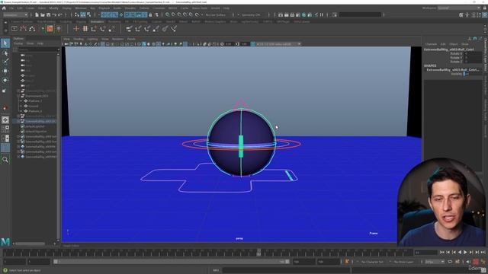The image size is (488, 274).
Task: Switch to the Rendering shelf tab
Action: [x=114, y=22]
